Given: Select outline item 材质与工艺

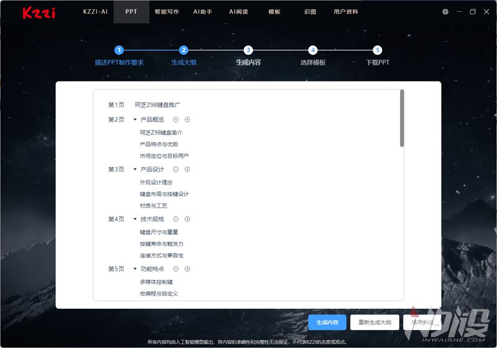Looking at the screenshot, I should [x=153, y=206].
